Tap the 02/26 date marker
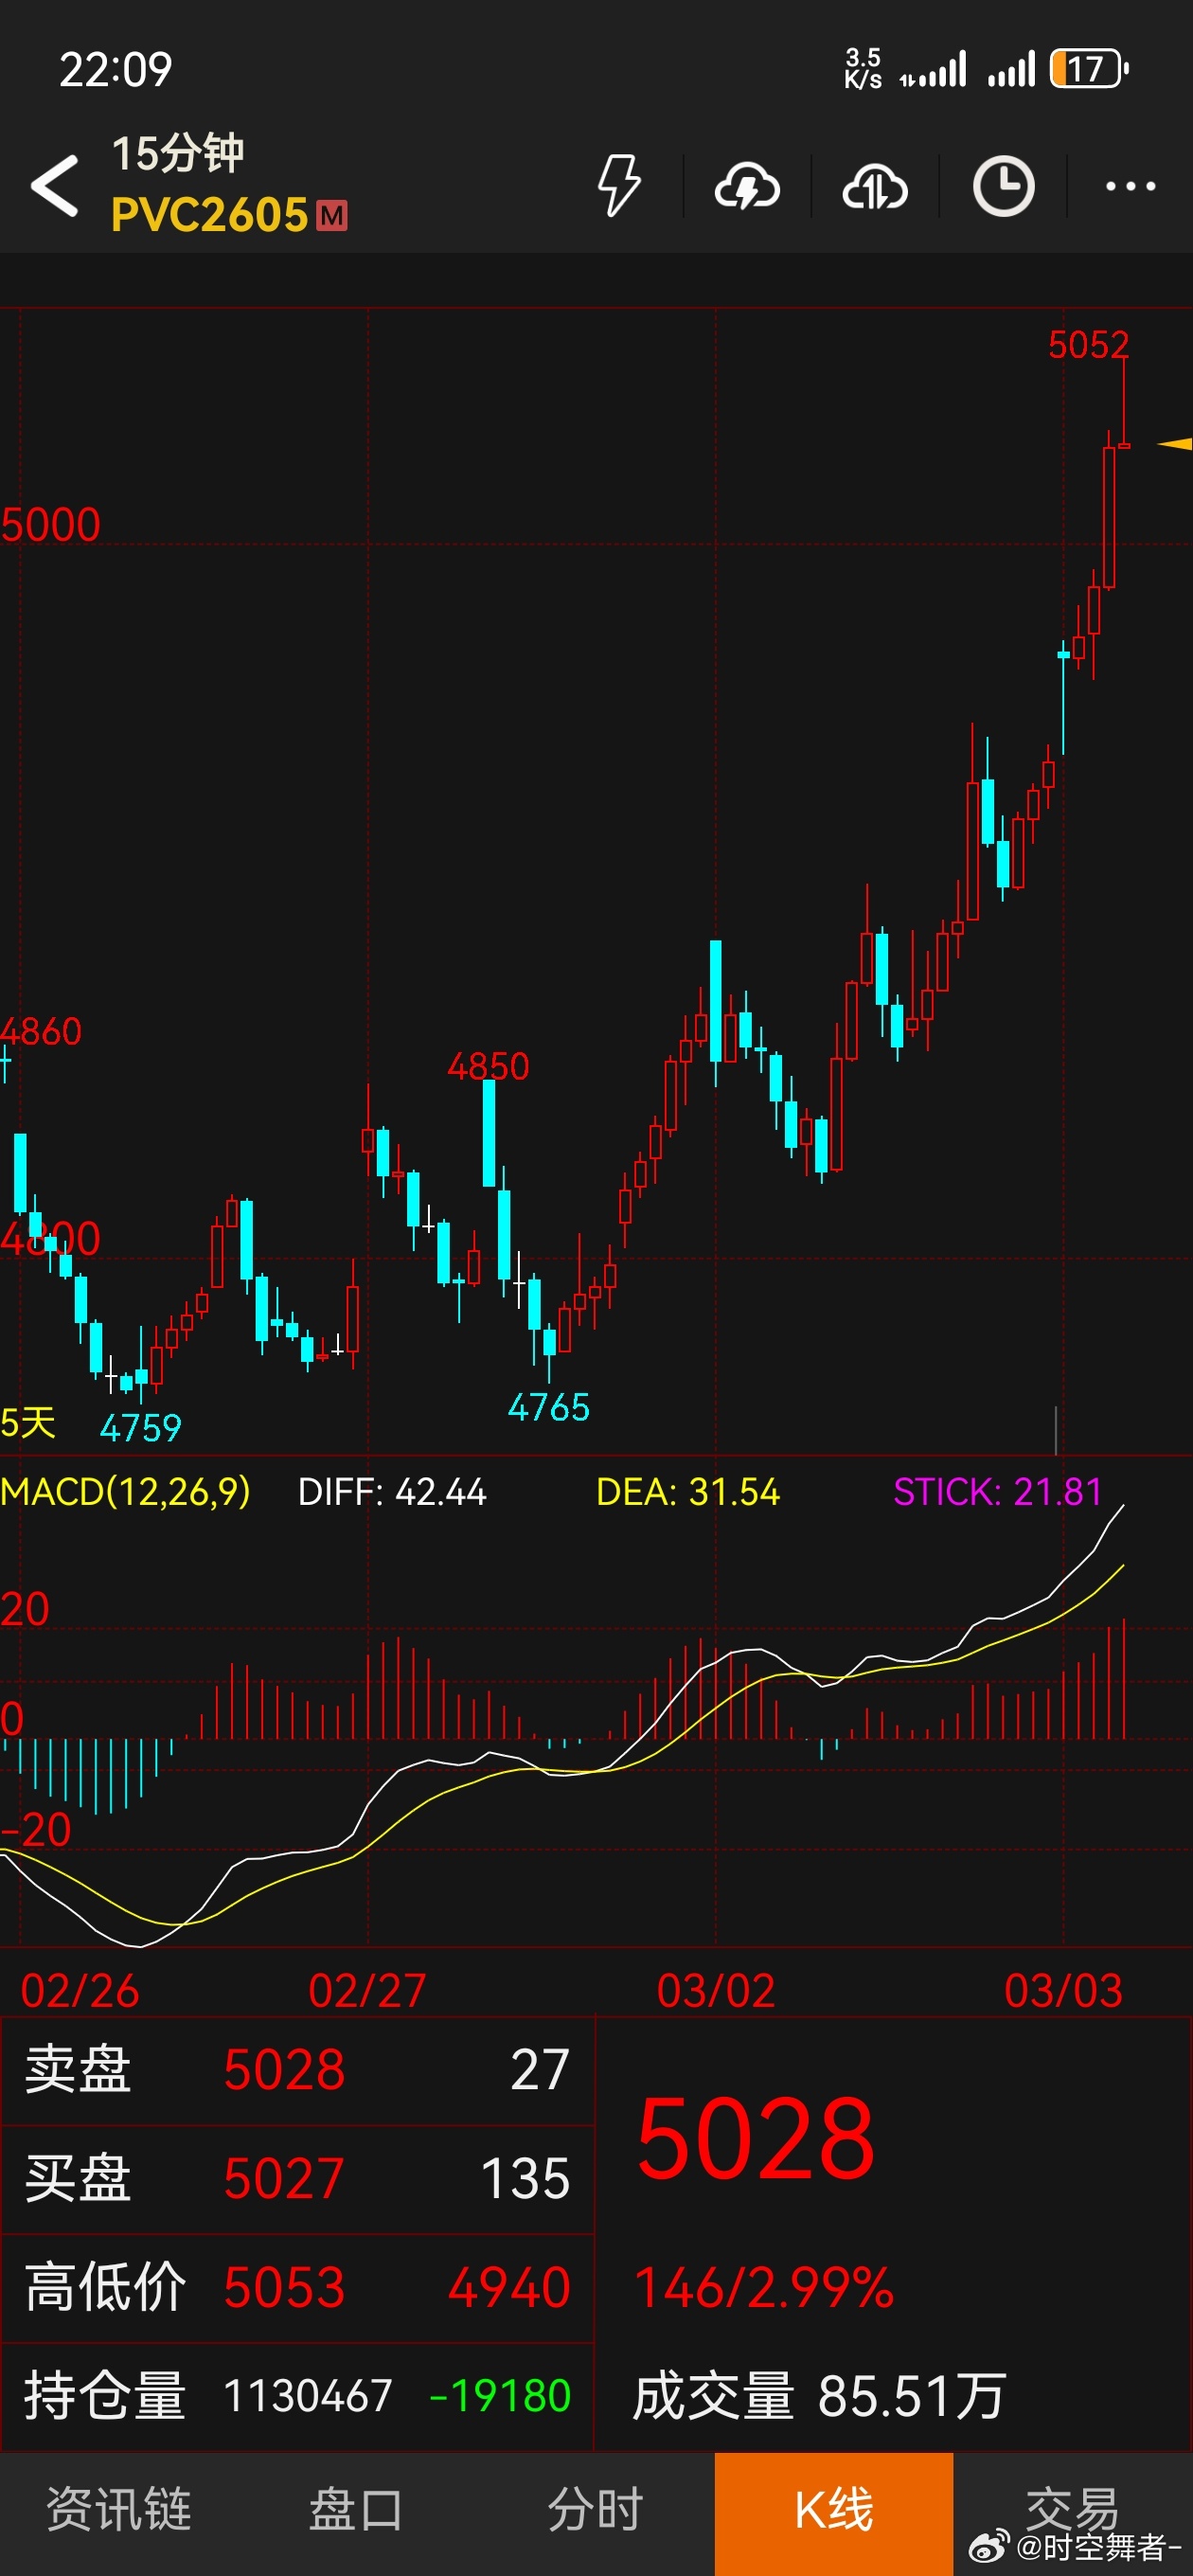 point(80,1991)
